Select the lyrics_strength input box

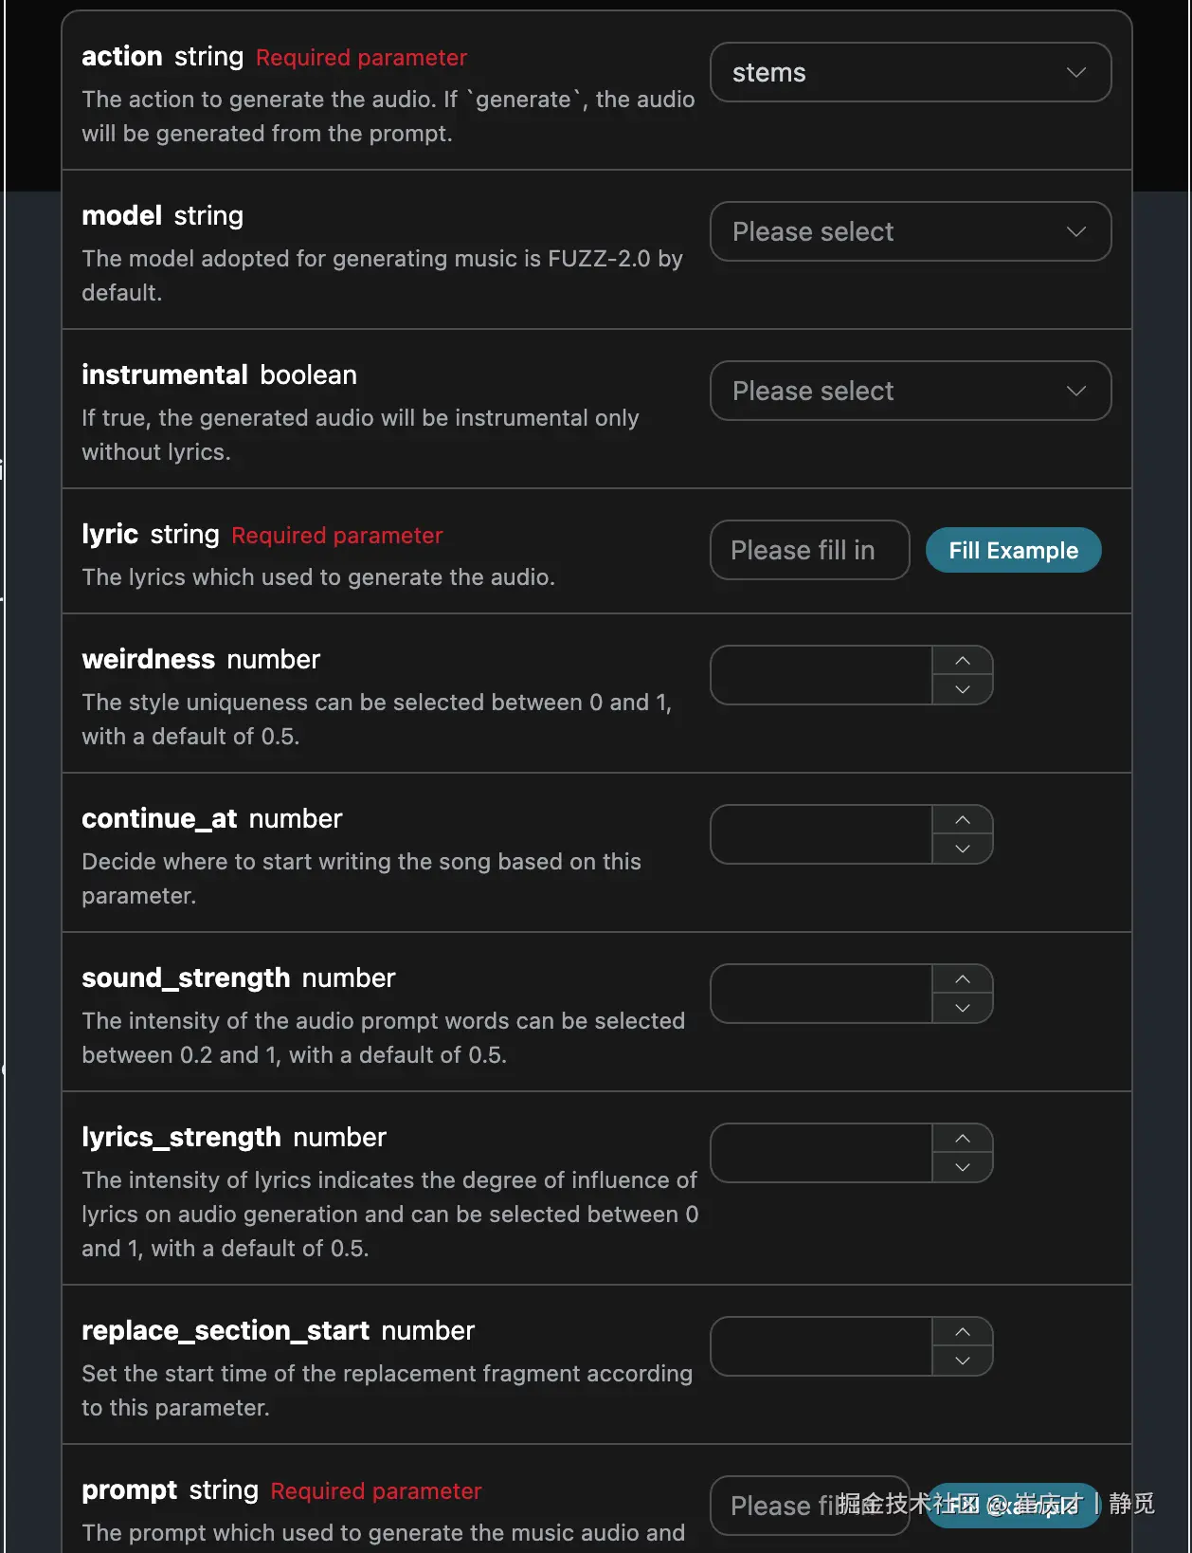(822, 1153)
